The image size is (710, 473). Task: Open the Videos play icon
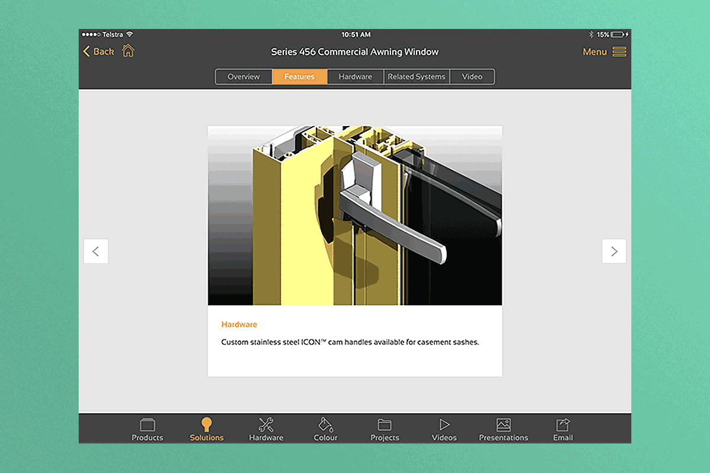tap(444, 425)
